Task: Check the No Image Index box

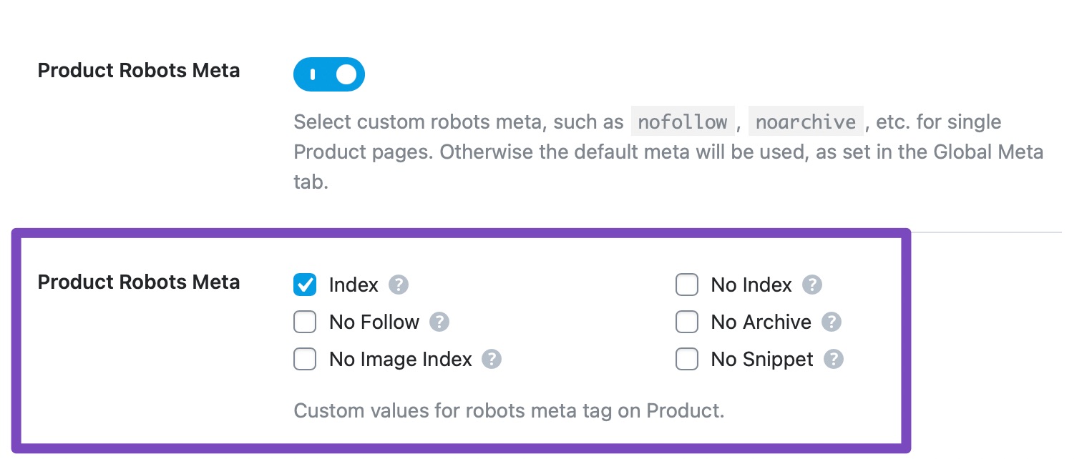Action: tap(305, 359)
